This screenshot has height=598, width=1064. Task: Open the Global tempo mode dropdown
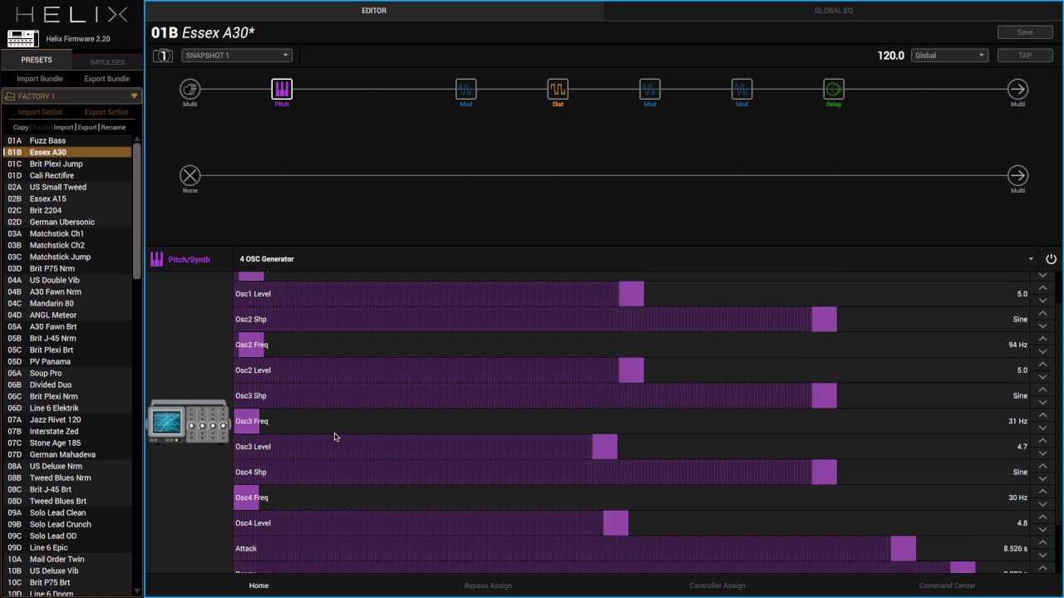949,56
